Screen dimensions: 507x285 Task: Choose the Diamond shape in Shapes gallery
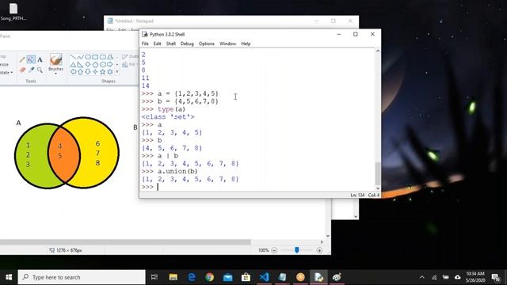click(x=88, y=65)
